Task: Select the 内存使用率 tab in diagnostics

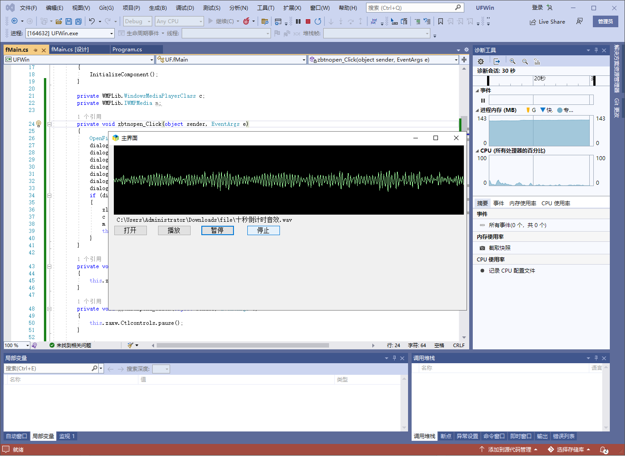Action: 523,203
